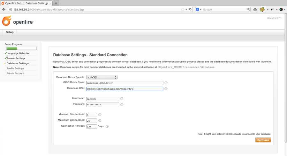Click the browser home icon
The image size is (287, 156).
coord(255,10)
